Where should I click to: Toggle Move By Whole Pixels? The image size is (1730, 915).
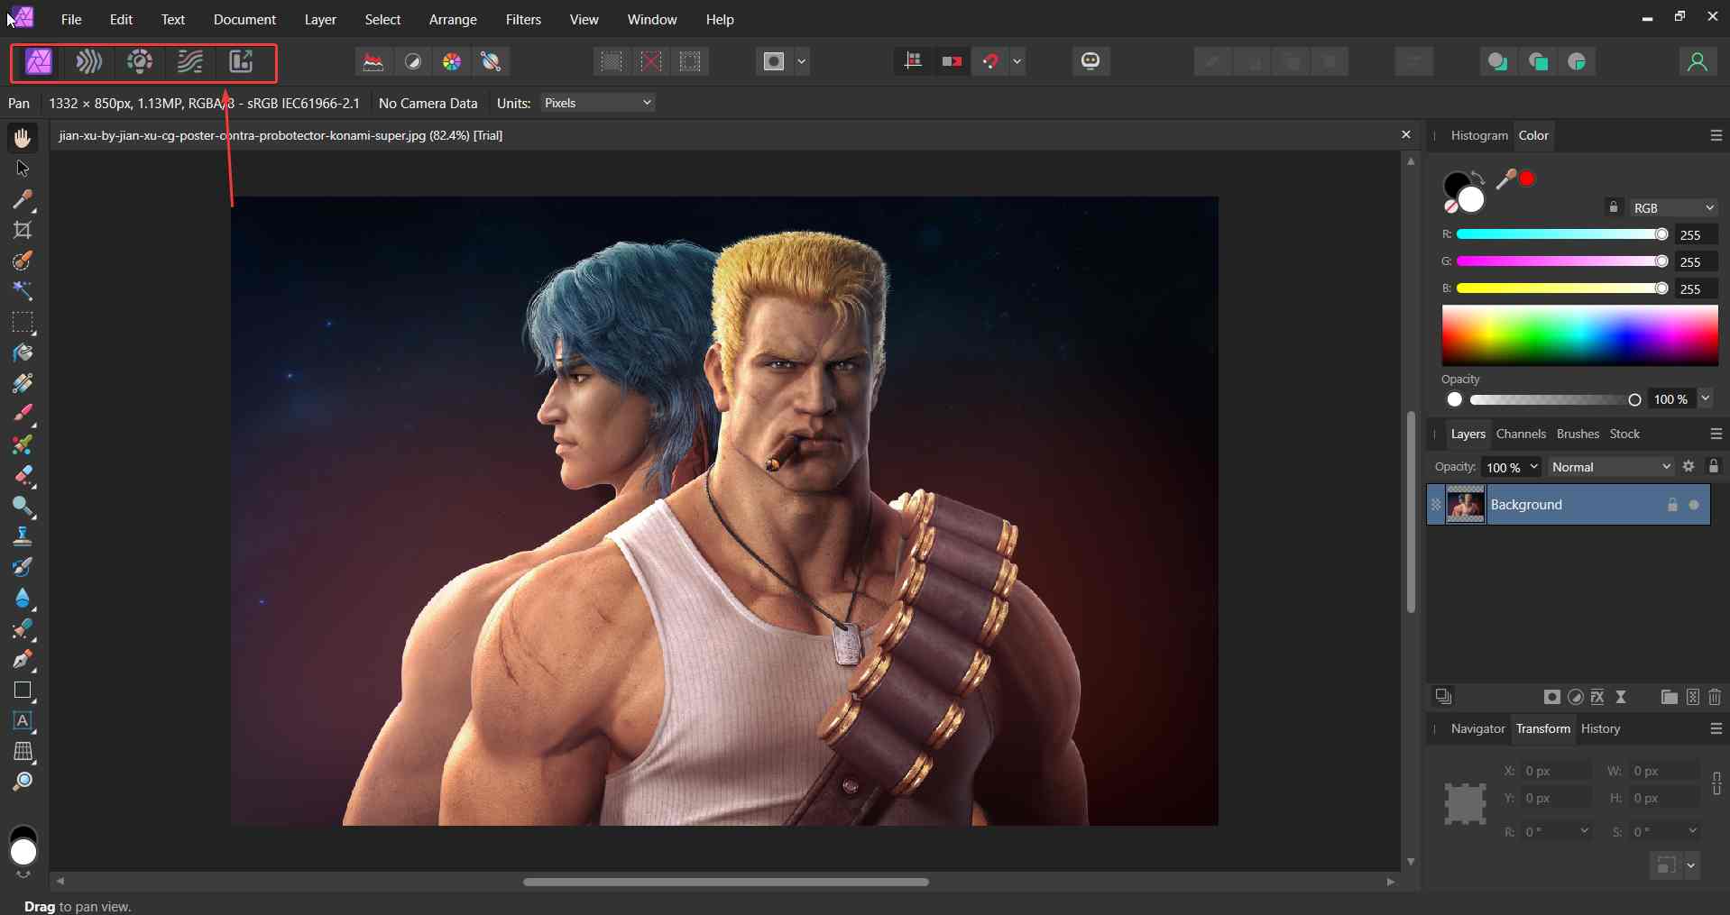[x=952, y=61]
